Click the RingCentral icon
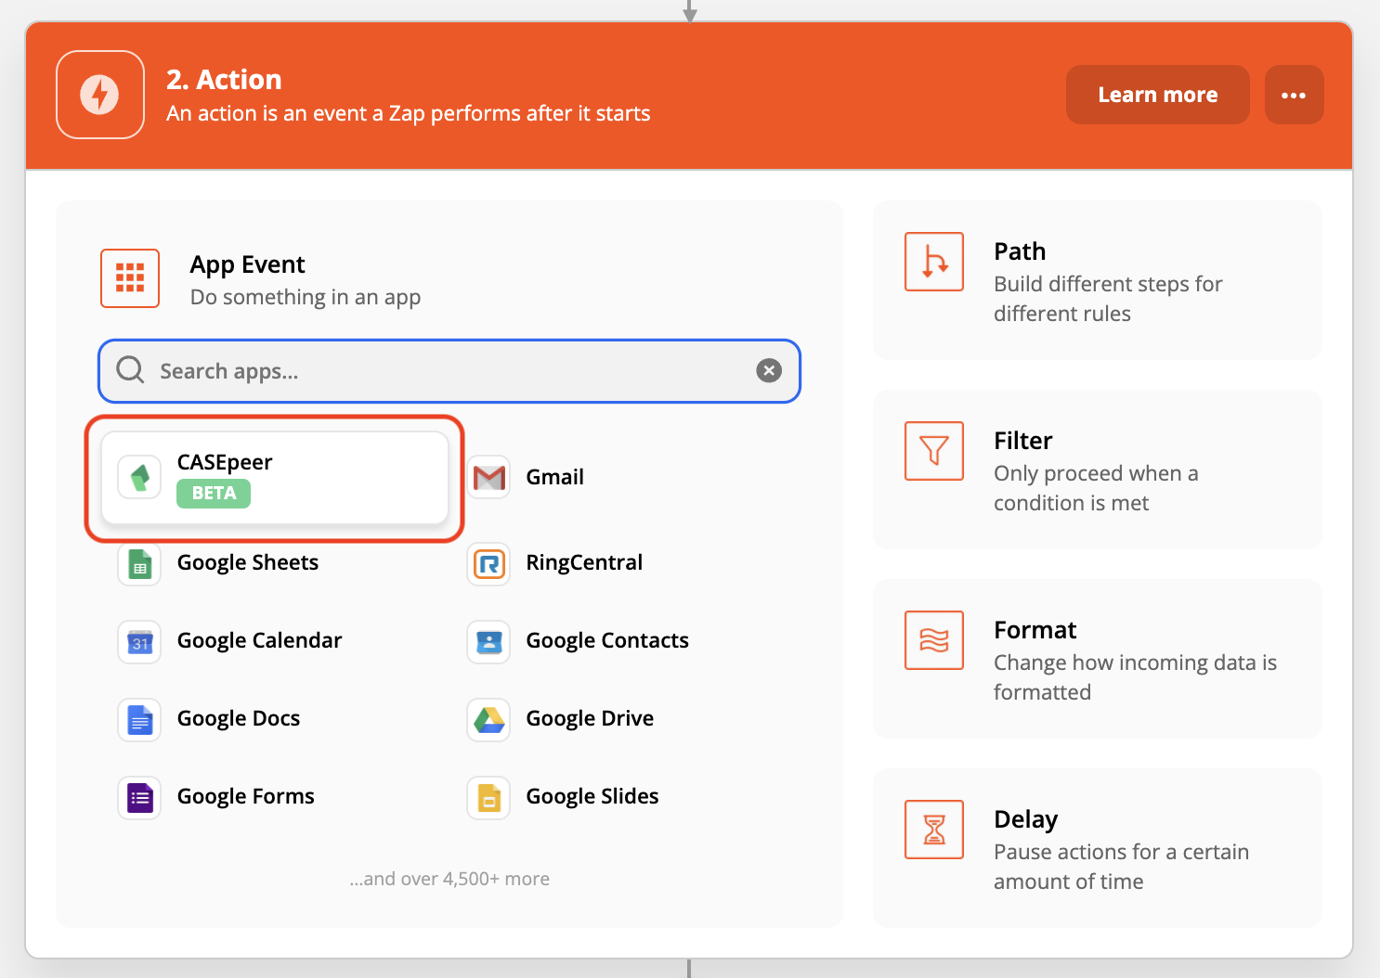The height and width of the screenshot is (978, 1380). 488,563
